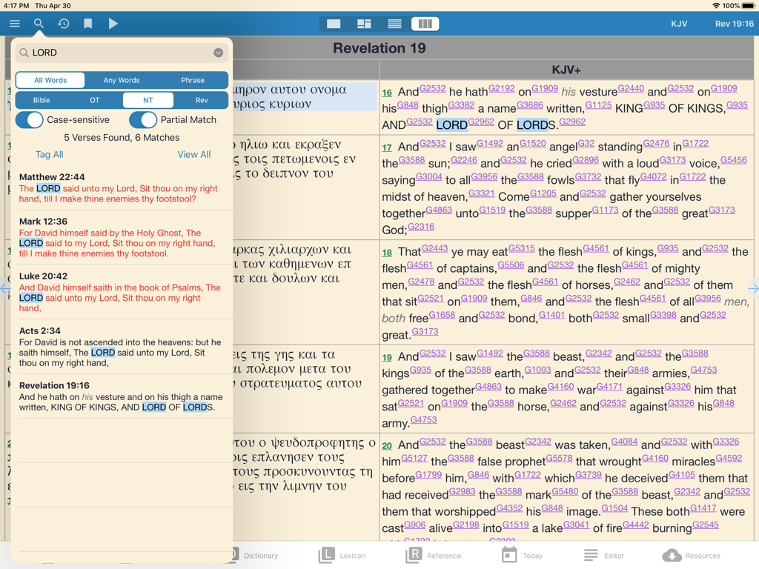Enable the Case-sensitive search toggle
759x569 pixels.
pos(30,120)
